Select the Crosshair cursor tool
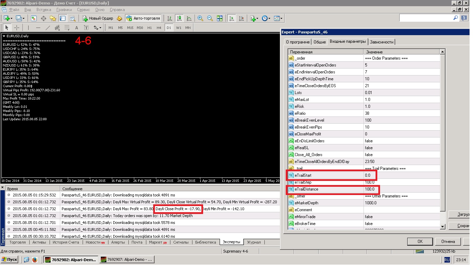473x266 pixels. point(16,28)
